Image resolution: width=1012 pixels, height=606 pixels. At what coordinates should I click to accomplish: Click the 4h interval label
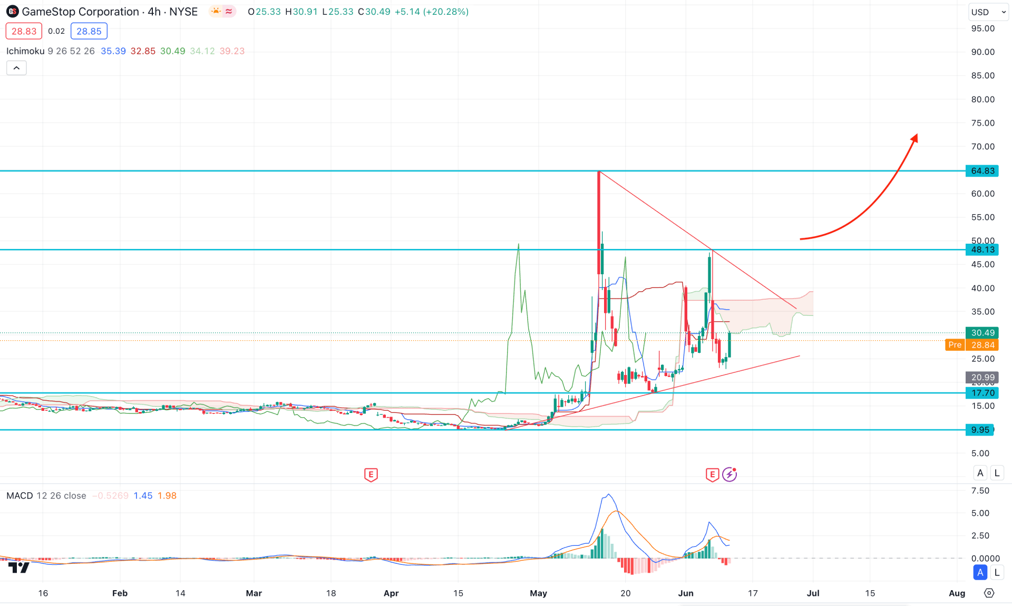coord(154,12)
